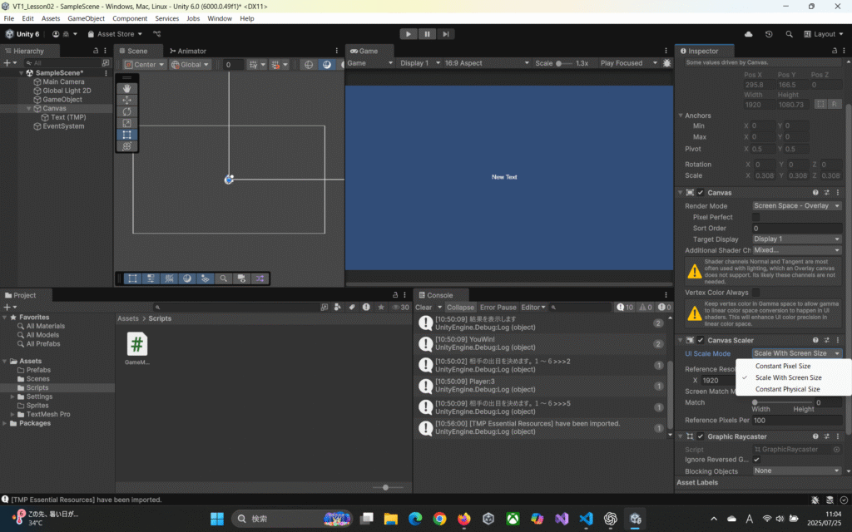Open Graphic Raycaster more options menu
The image size is (852, 532).
(838, 436)
